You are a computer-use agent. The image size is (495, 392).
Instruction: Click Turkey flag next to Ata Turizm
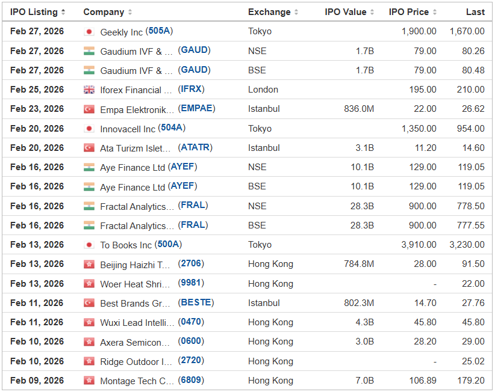89,148
